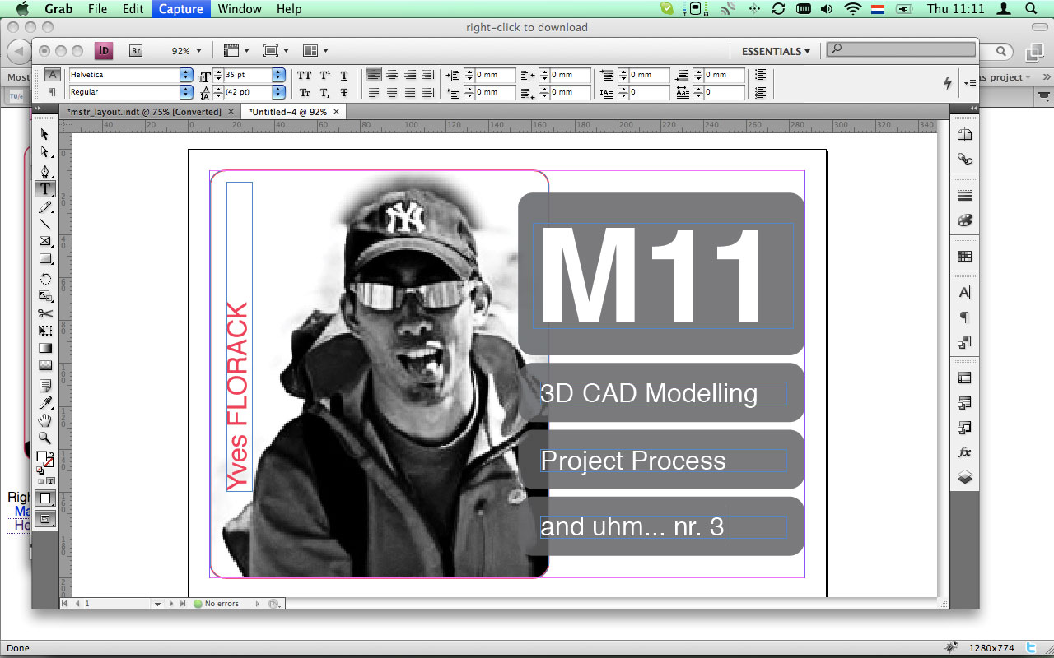Click the bulleted list button

[x=760, y=75]
